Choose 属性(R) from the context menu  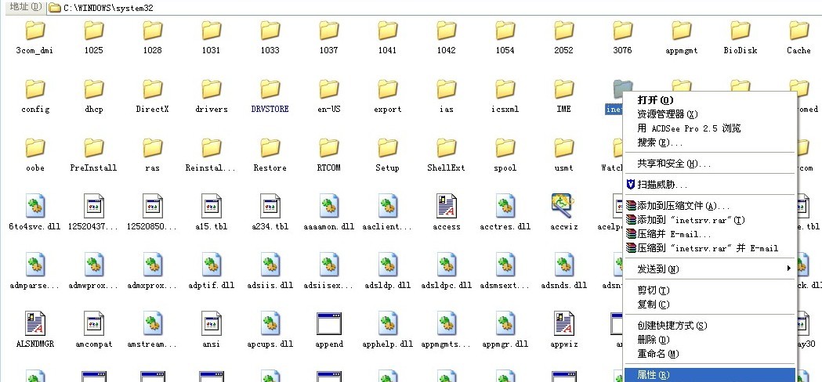pos(654,375)
